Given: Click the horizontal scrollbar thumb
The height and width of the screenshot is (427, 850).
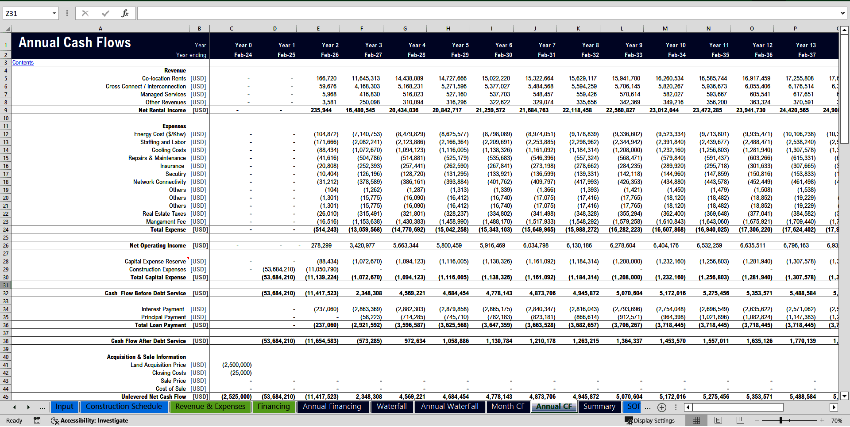Looking at the screenshot, I should click(x=738, y=407).
